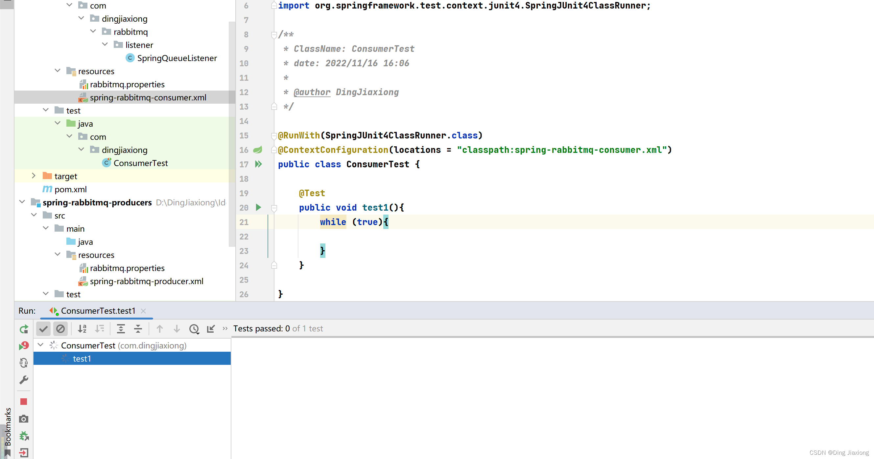The height and width of the screenshot is (459, 874).
Task: Toggle show passed tests checkmark
Action: click(43, 328)
